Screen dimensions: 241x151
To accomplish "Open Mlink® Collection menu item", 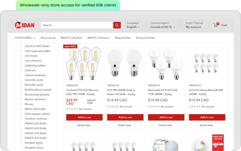I will coord(98,38).
